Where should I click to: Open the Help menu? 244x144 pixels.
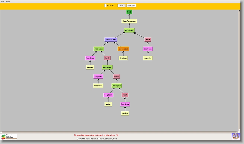8,1
